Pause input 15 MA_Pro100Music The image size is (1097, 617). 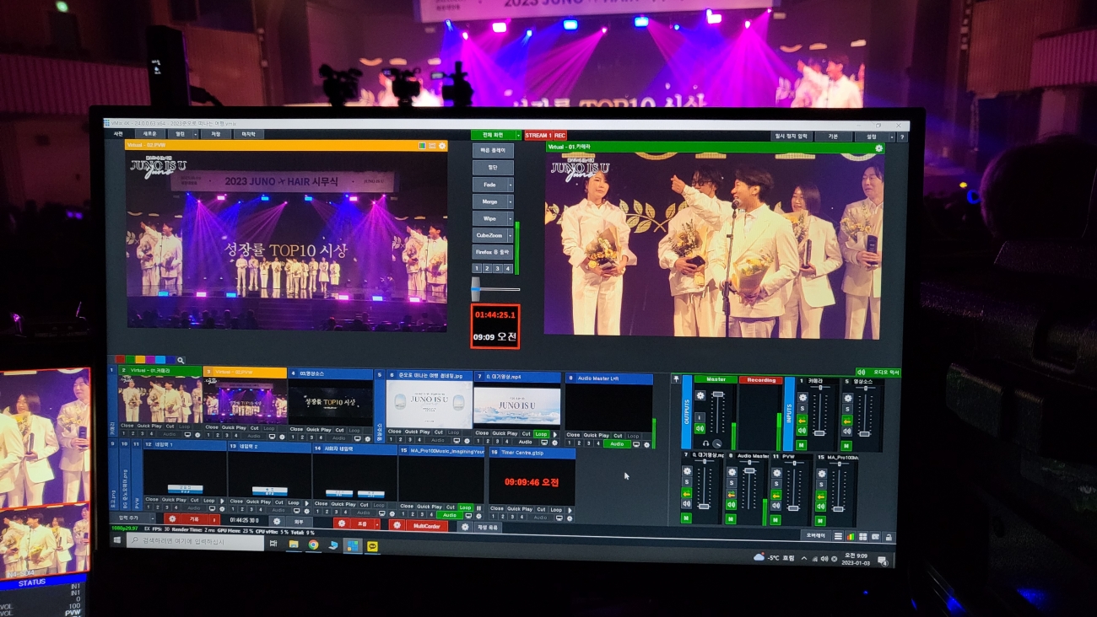click(x=478, y=508)
